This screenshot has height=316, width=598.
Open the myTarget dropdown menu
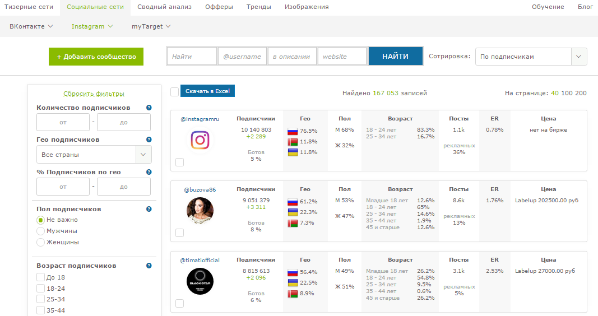151,26
